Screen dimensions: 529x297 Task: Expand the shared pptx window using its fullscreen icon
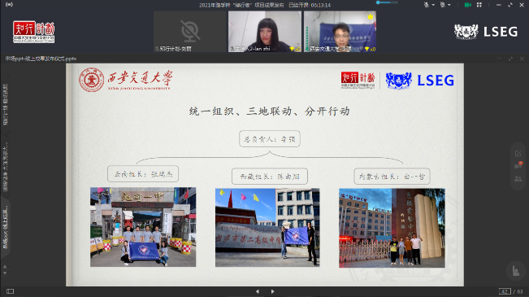511,59
